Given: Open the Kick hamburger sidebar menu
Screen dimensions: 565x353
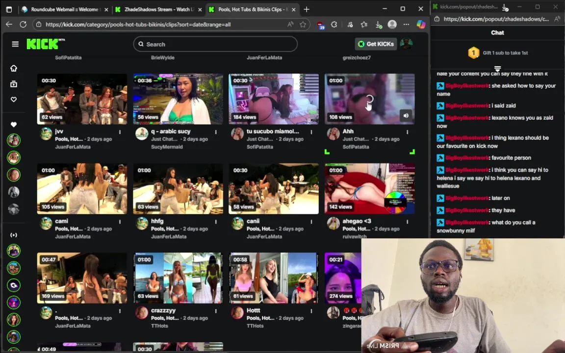Looking at the screenshot, I should click(x=15, y=44).
